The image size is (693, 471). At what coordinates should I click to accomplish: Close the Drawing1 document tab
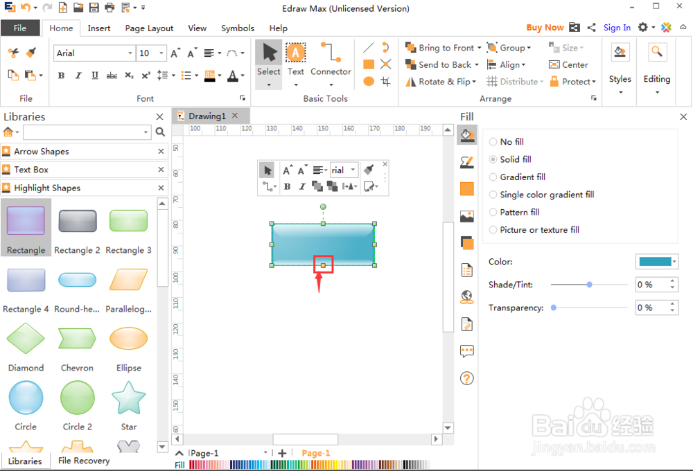[235, 115]
